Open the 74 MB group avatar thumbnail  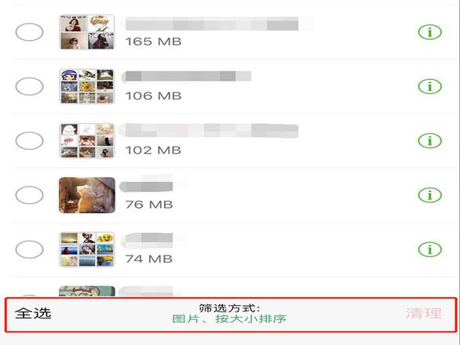pos(87,249)
